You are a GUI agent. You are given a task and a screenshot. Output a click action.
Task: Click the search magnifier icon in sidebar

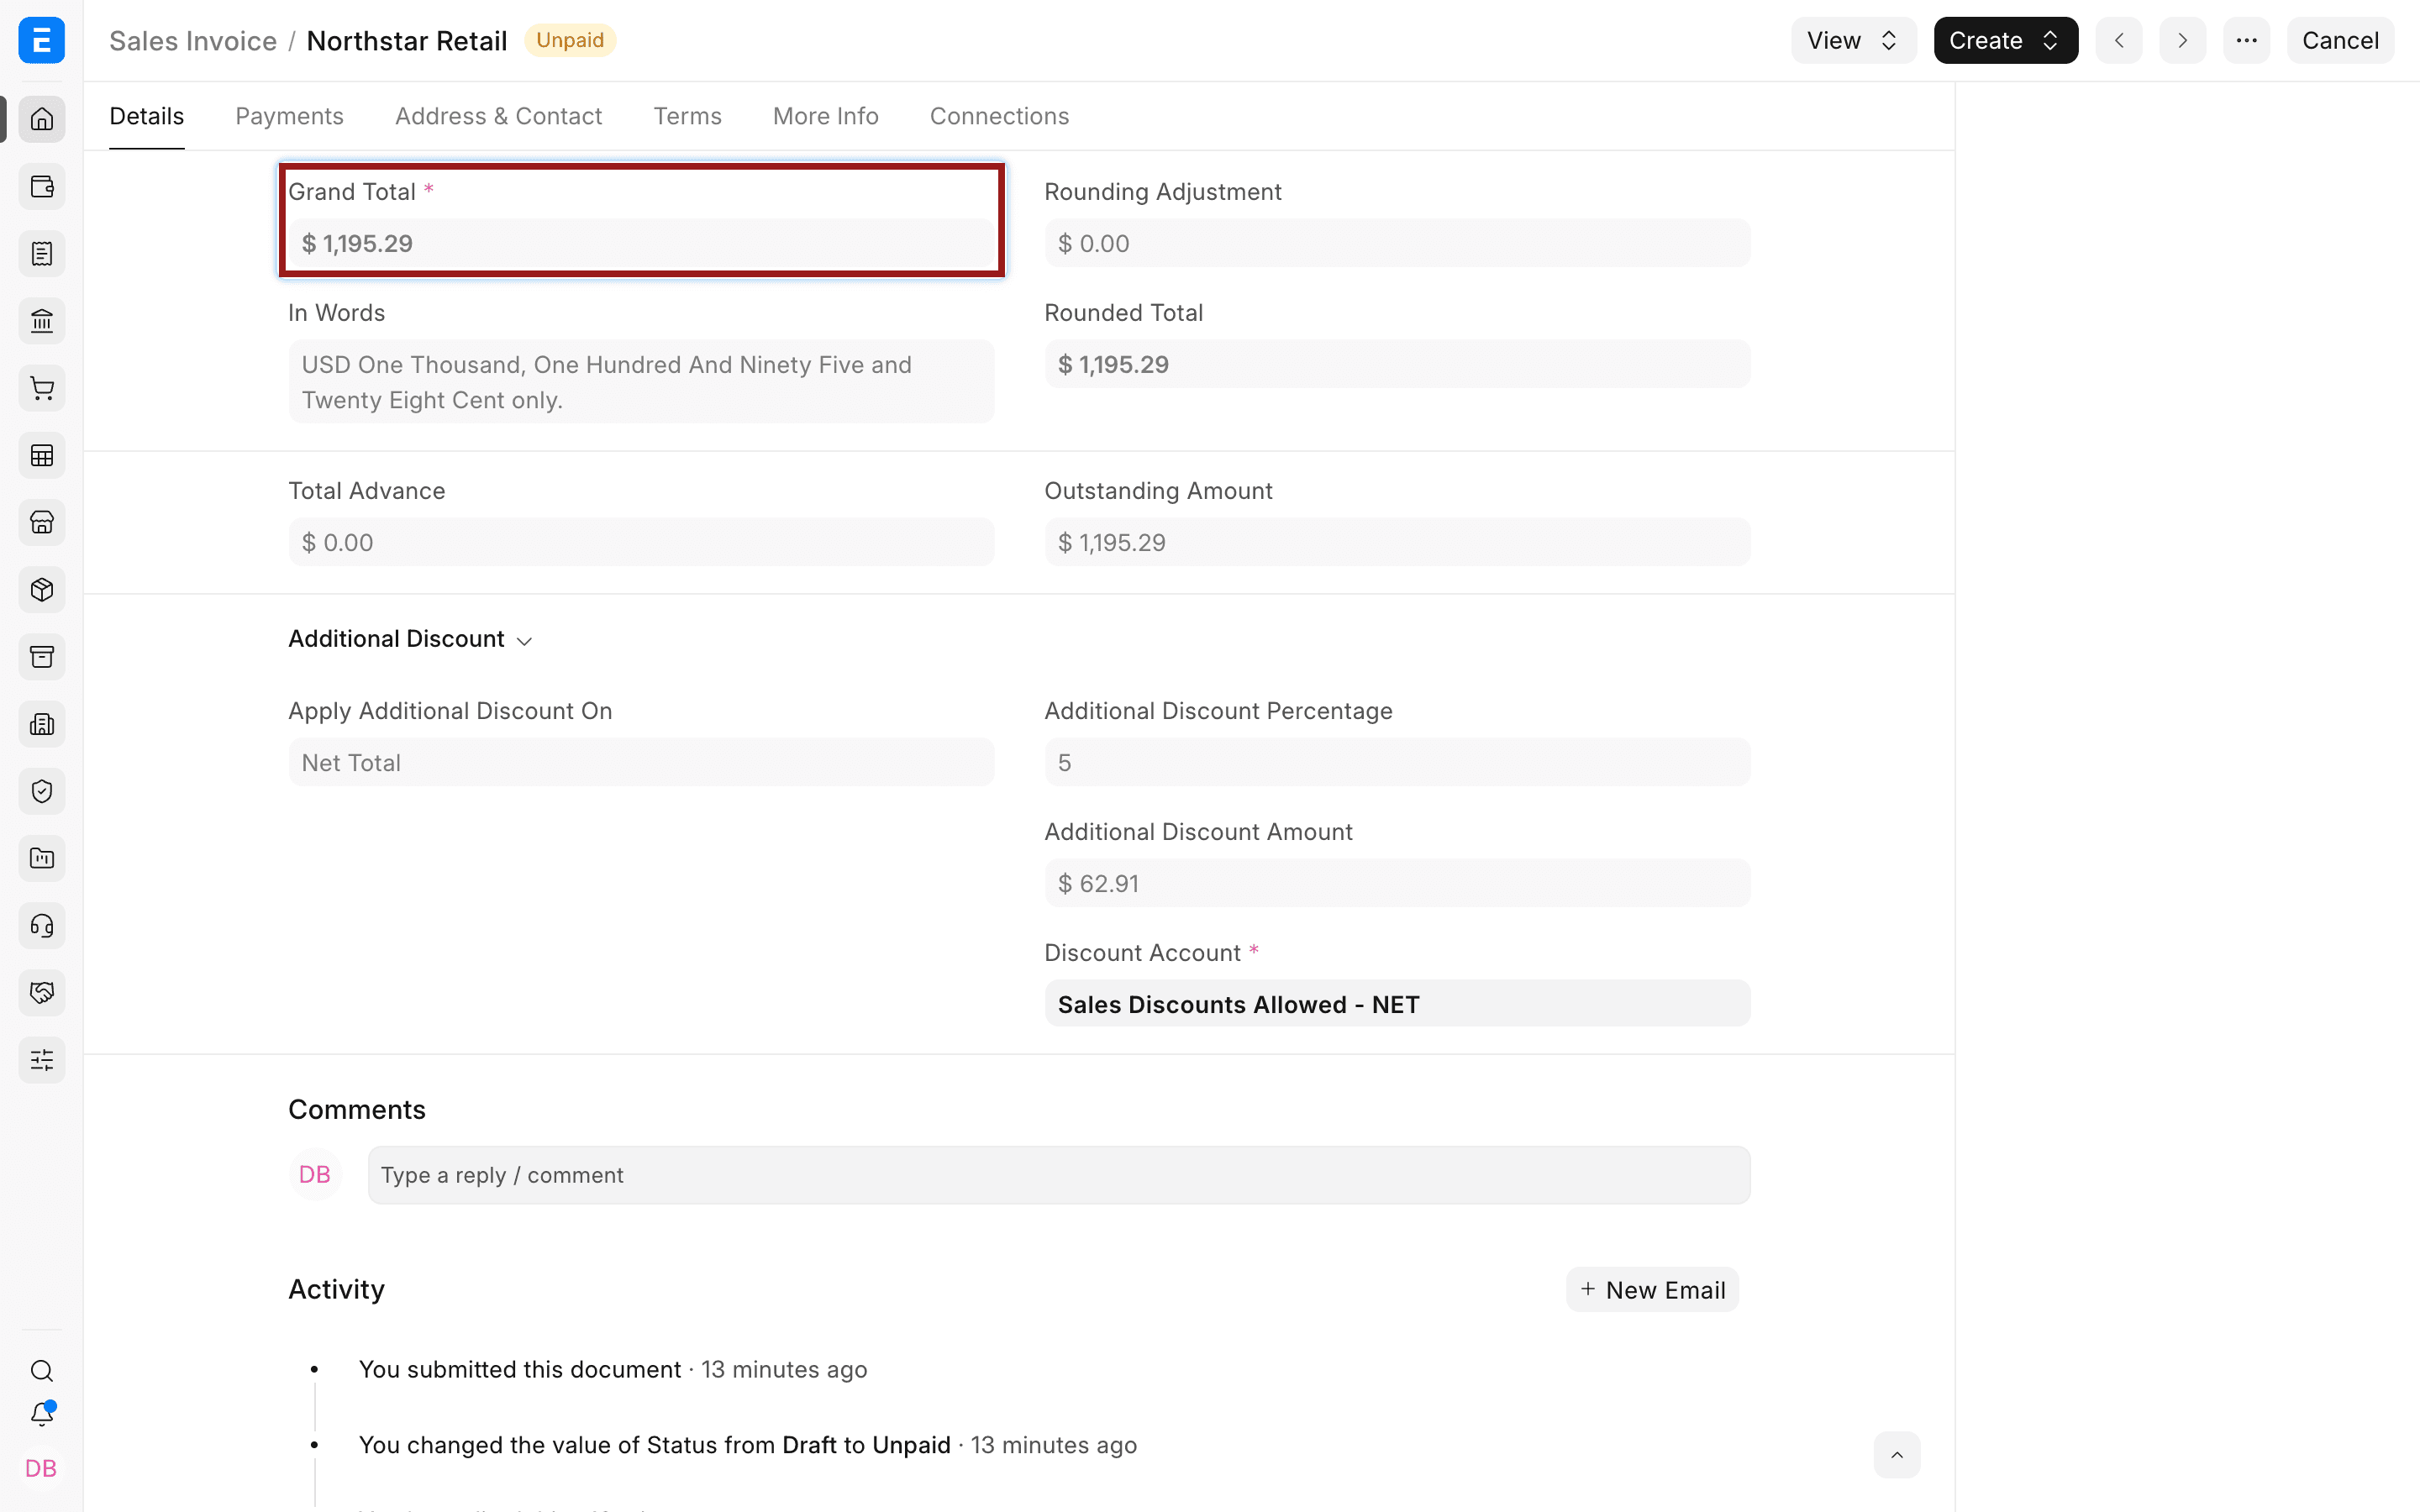click(x=42, y=1371)
